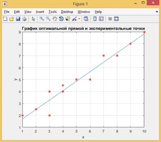Enable the Brush data tool
Screen dimensions: 161x142
tap(74, 19)
